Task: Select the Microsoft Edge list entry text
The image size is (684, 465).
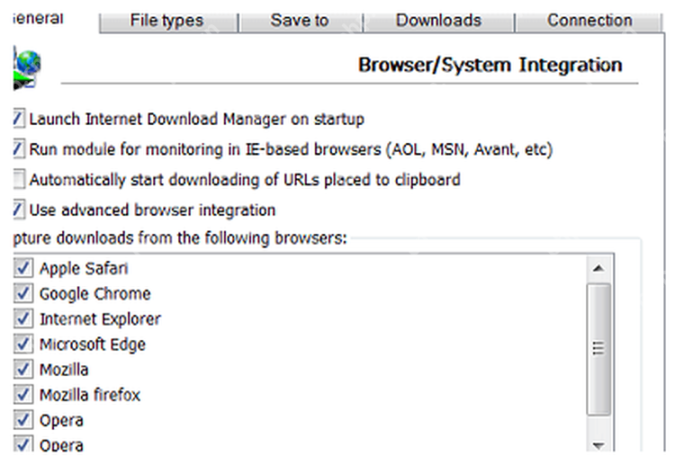Action: pos(93,344)
